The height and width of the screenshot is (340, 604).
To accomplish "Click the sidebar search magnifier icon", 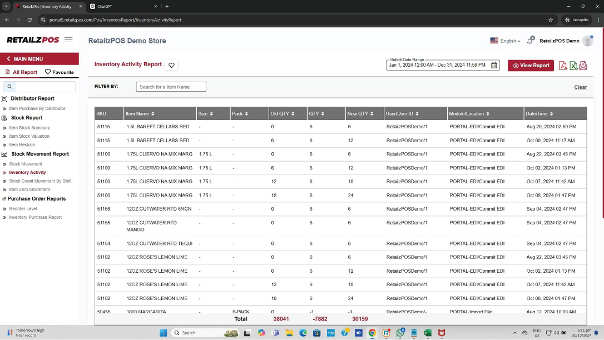I will 9,87.
